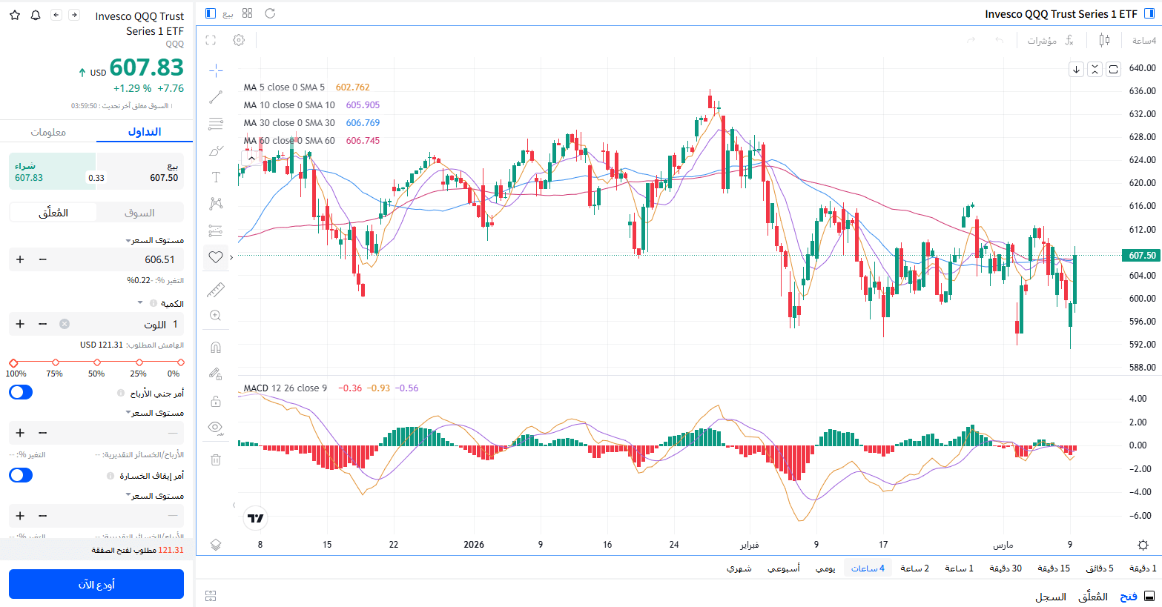Delete drawings with the trash icon
The width and height of the screenshot is (1162, 607).
coord(216,460)
